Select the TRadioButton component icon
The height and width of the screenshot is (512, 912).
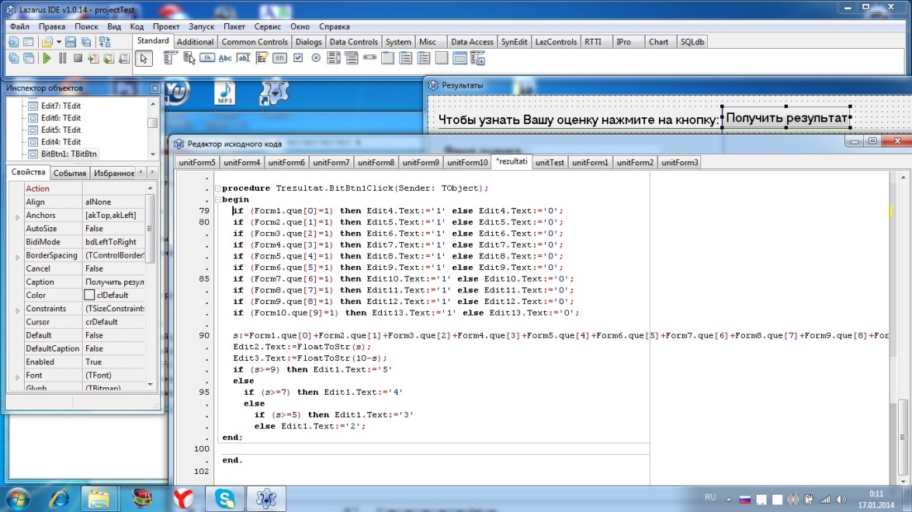coord(316,58)
